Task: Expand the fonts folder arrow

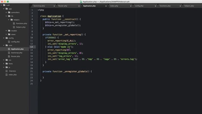Action: [x=4, y=64]
